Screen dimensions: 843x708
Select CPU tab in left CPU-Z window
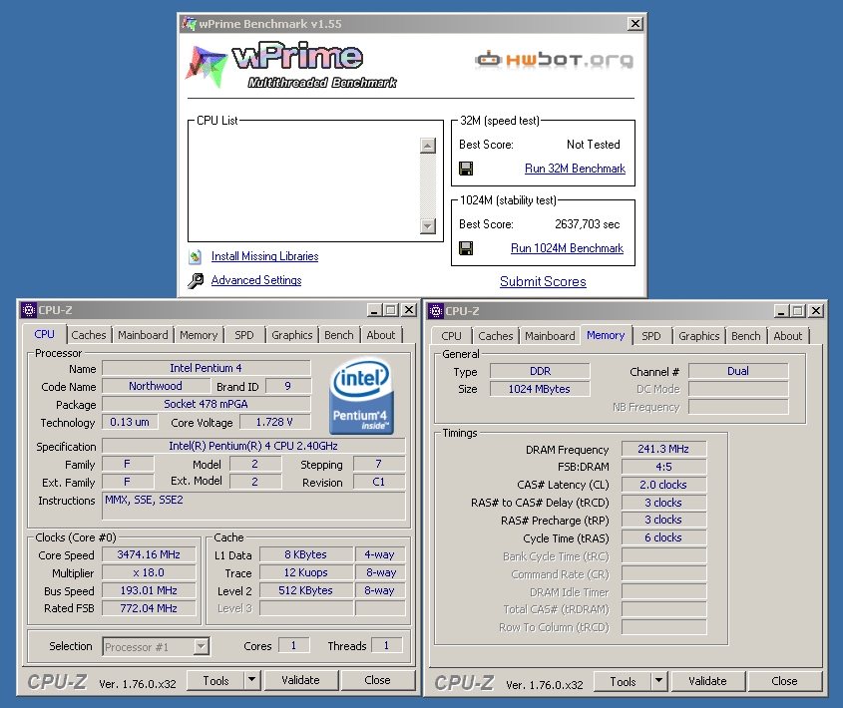pos(44,334)
